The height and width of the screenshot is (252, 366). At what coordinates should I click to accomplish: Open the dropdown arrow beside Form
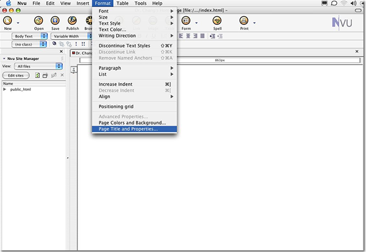click(196, 23)
